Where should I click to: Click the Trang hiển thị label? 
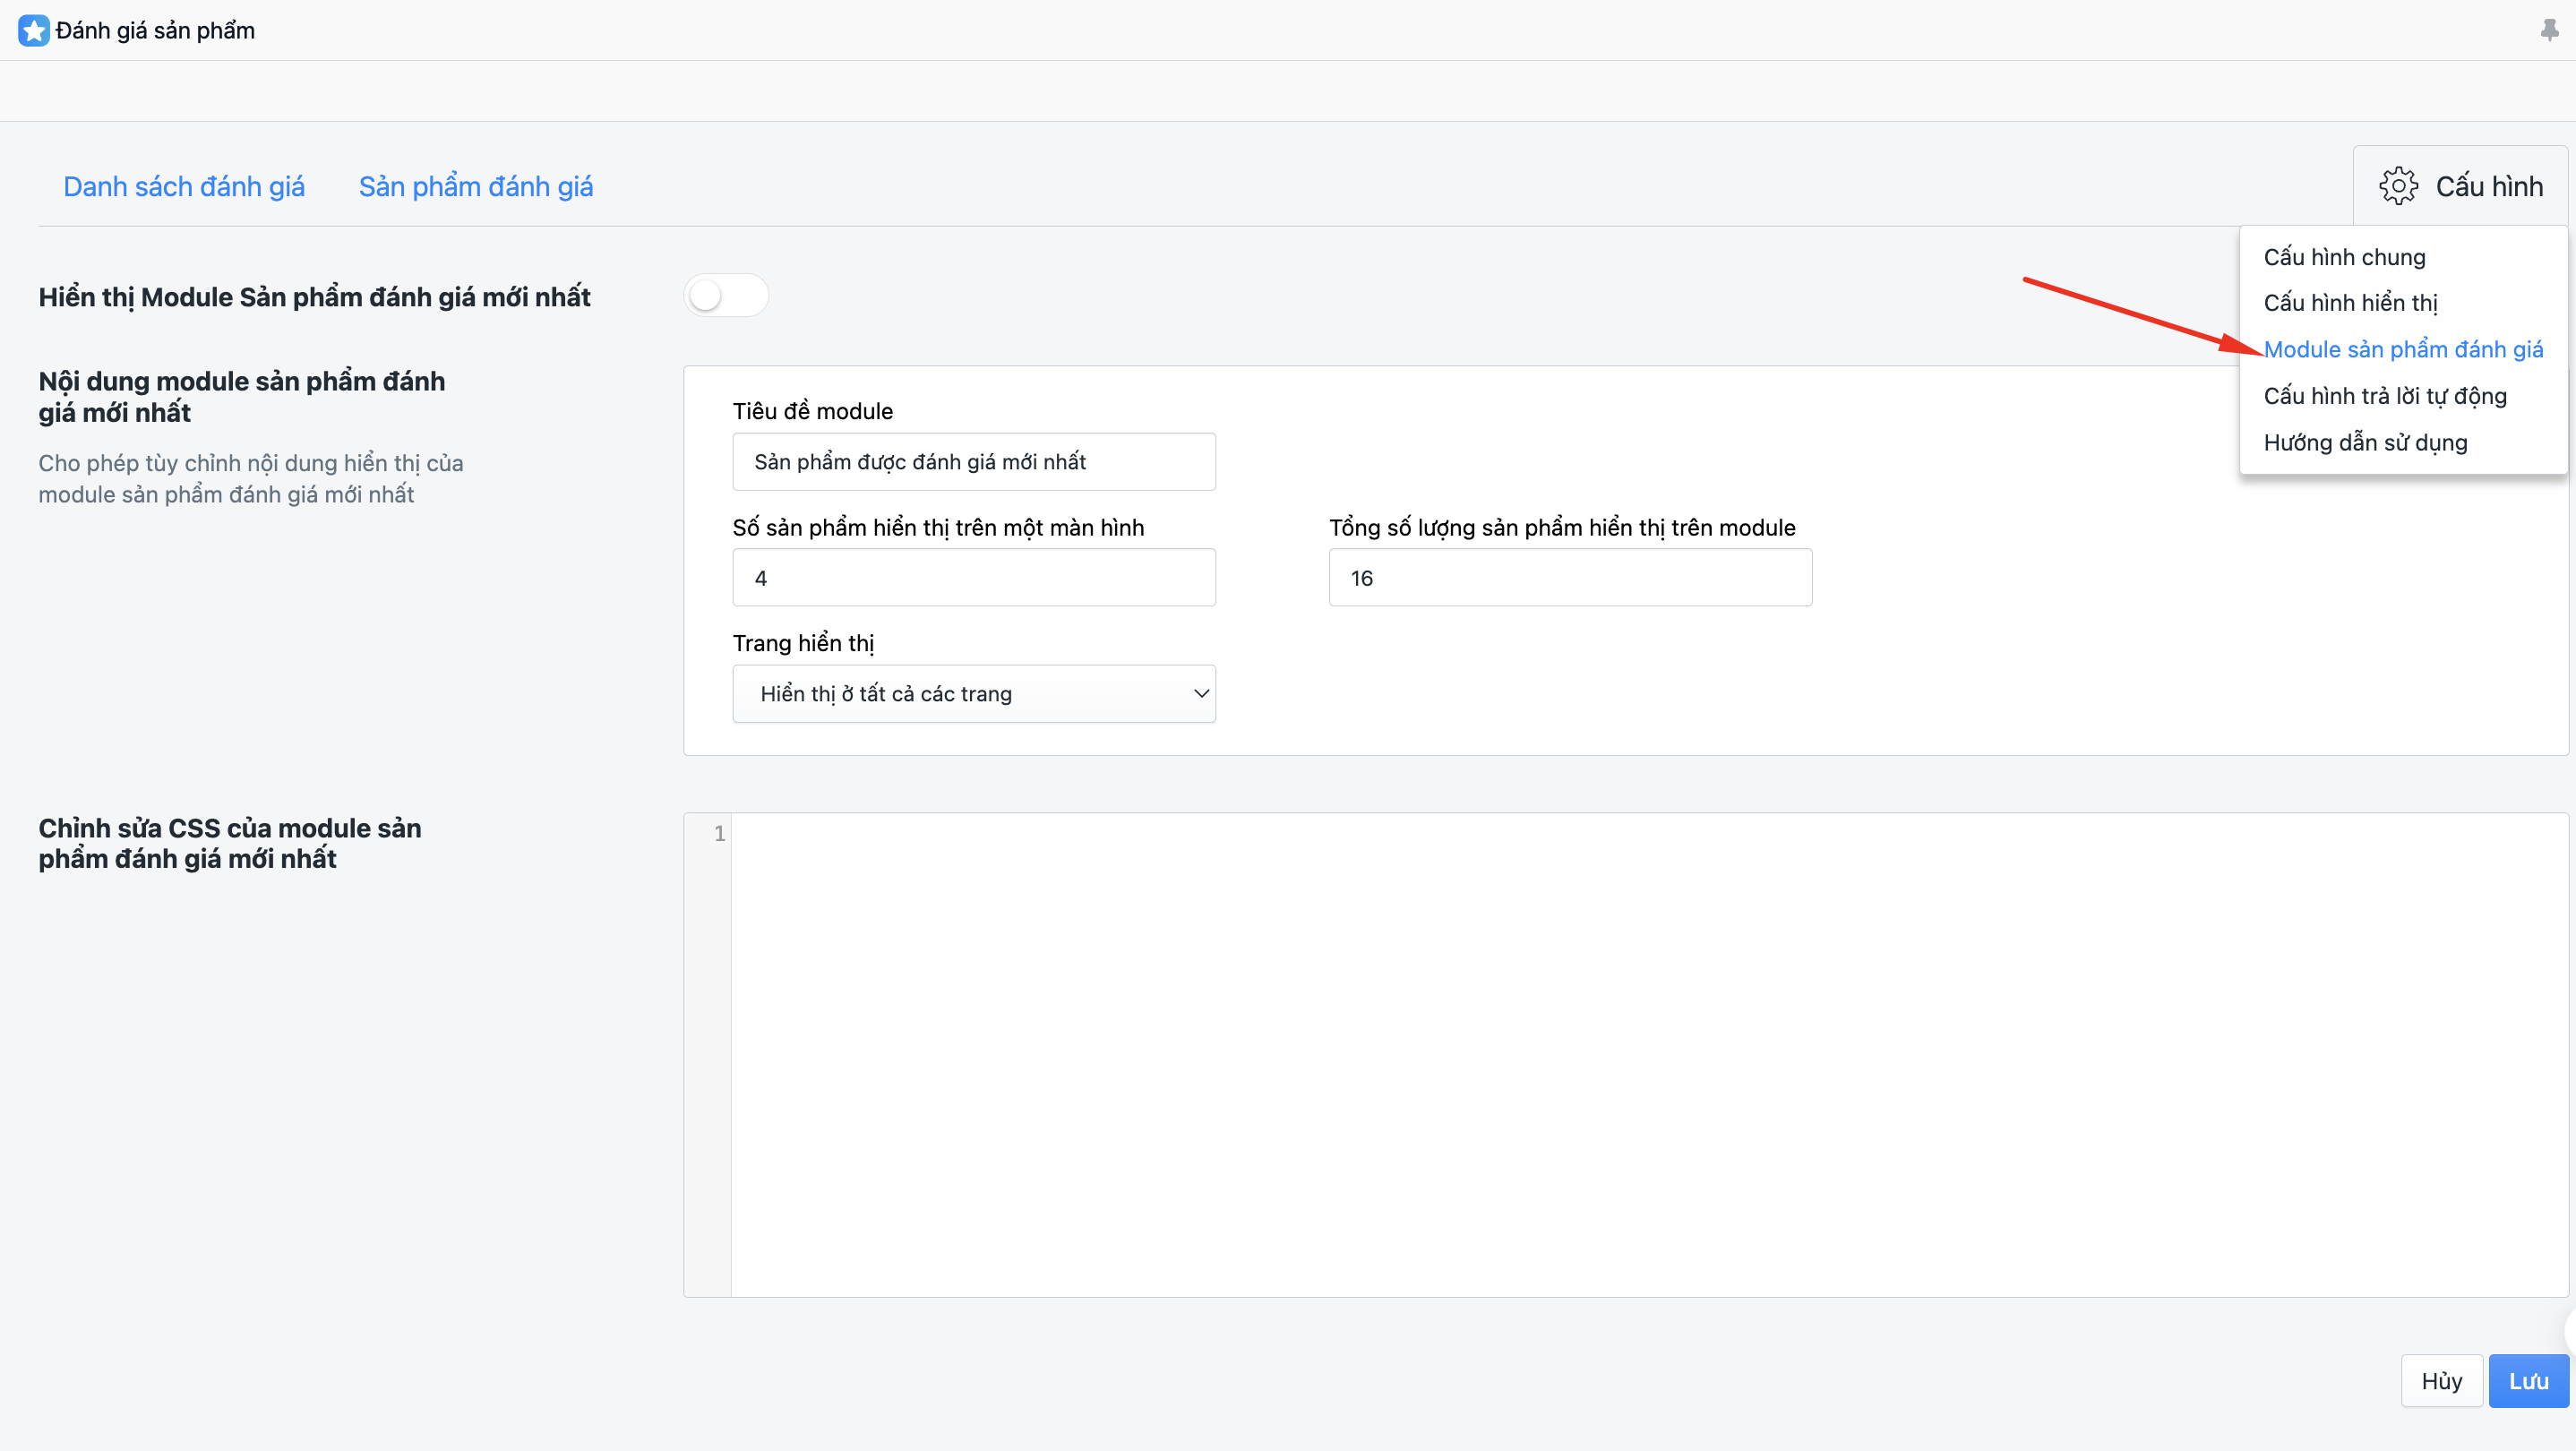[x=803, y=643]
